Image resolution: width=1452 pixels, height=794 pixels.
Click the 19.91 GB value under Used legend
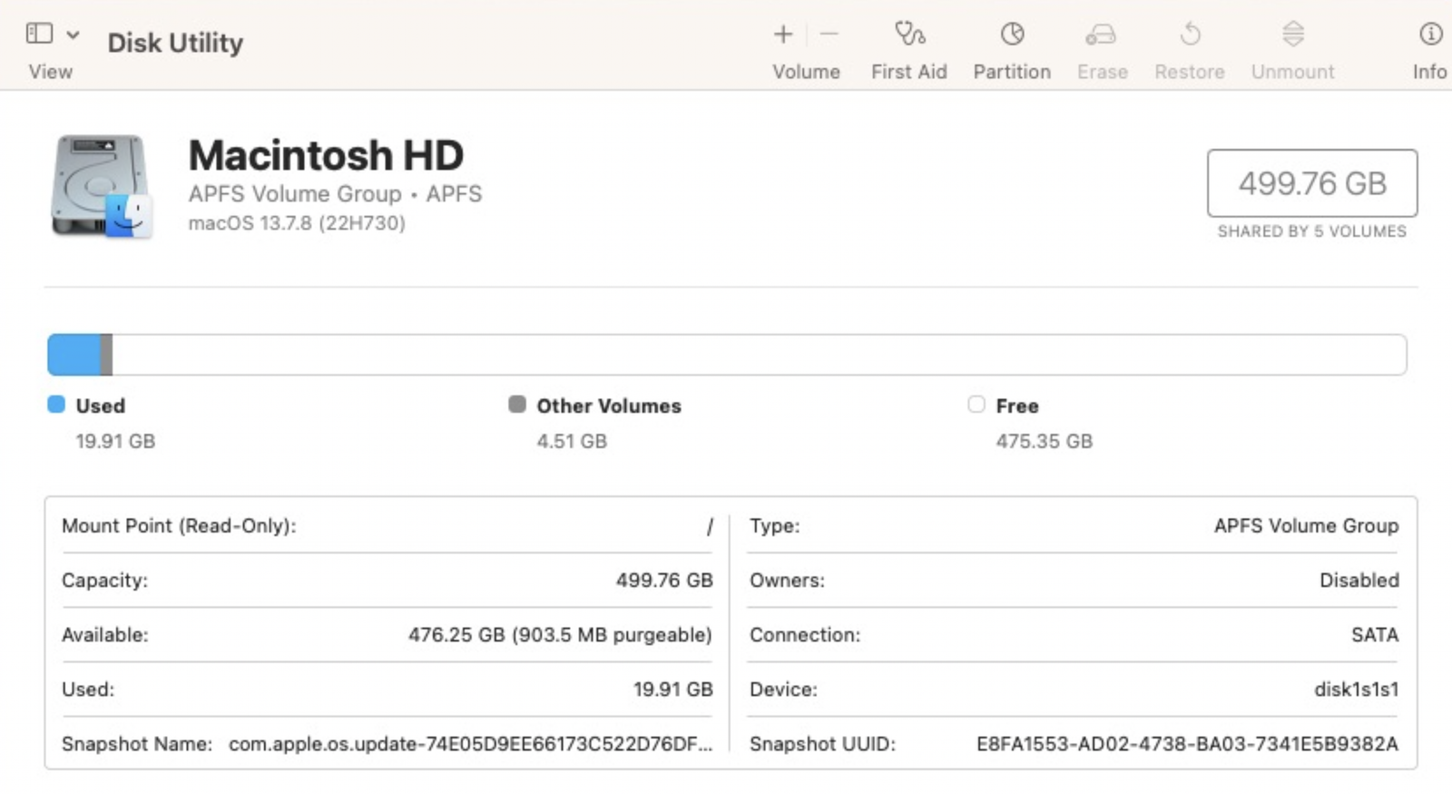click(x=115, y=441)
